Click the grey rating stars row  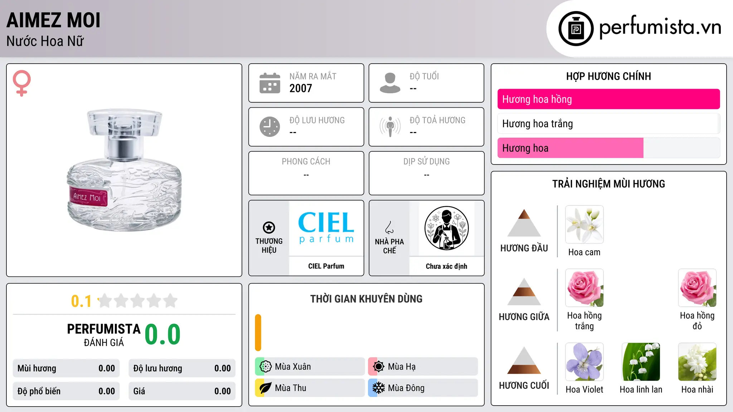tap(137, 301)
